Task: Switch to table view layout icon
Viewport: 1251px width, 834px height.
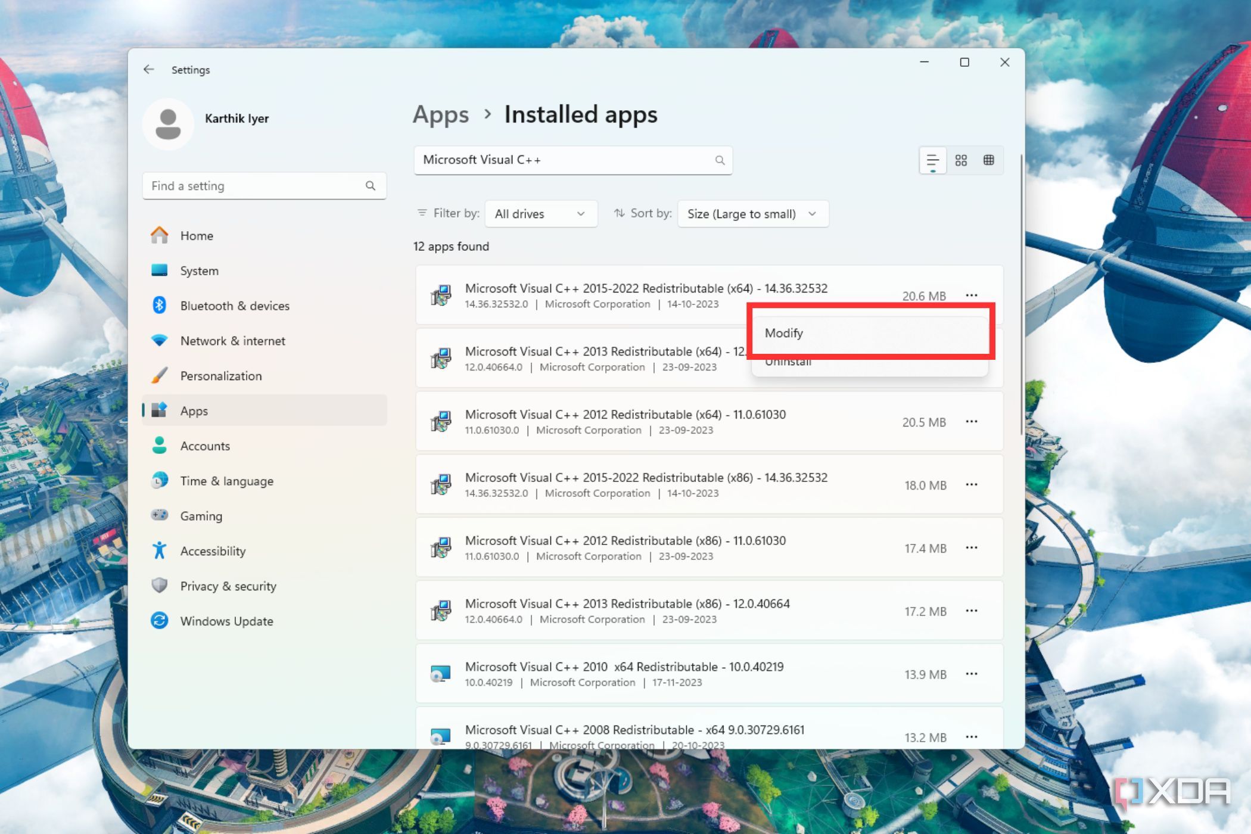Action: coord(989,160)
